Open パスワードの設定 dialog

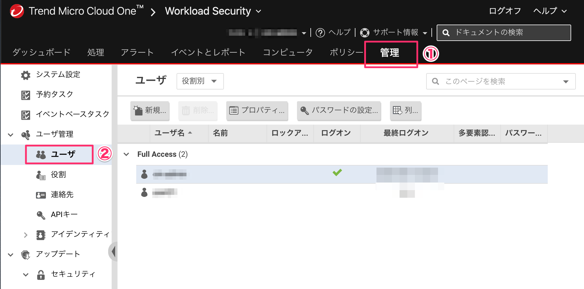339,111
